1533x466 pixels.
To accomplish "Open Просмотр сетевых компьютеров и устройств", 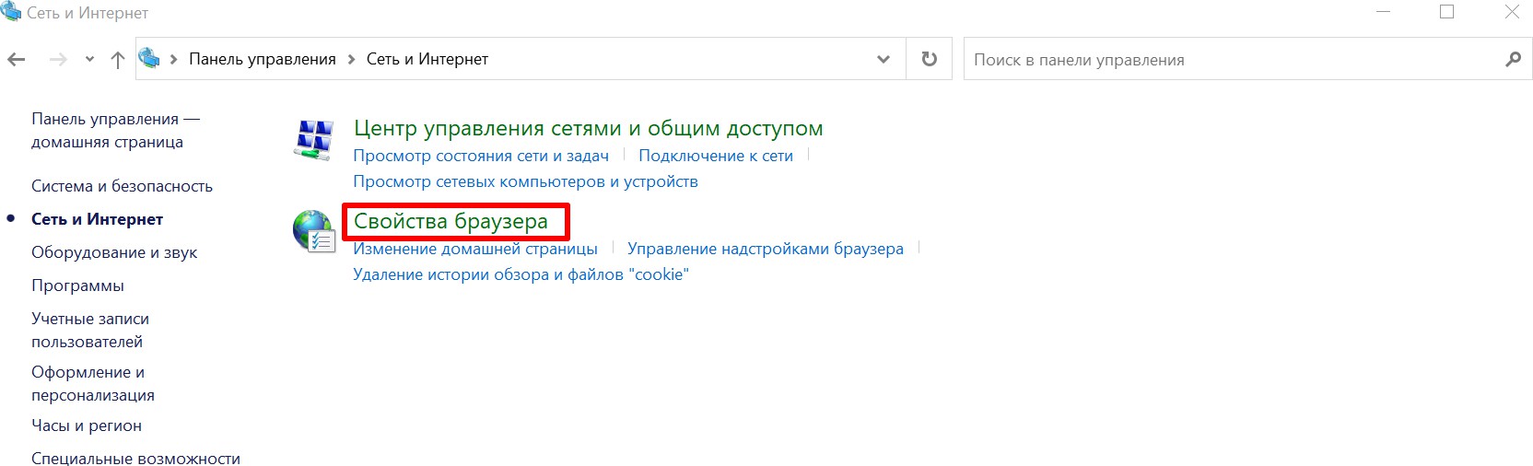I will click(x=526, y=181).
